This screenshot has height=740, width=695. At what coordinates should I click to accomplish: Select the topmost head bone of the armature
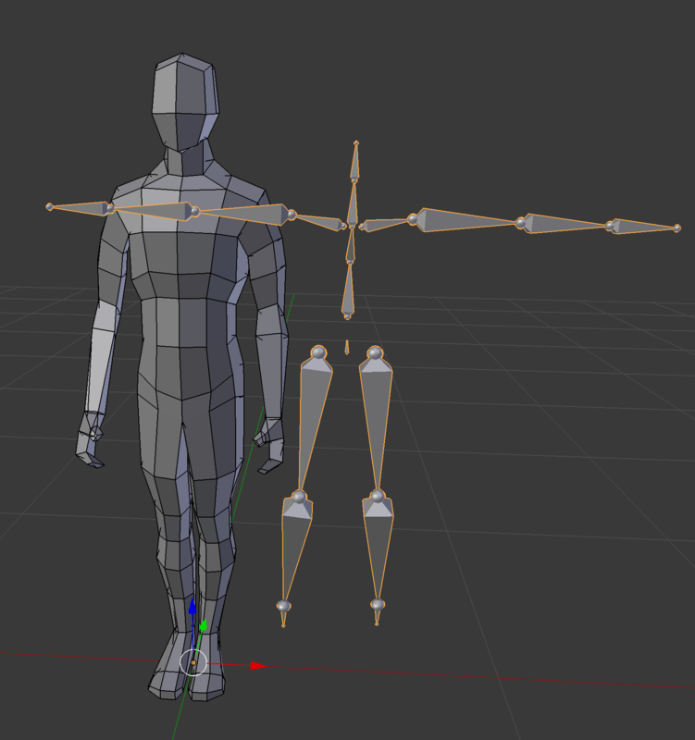point(355,160)
